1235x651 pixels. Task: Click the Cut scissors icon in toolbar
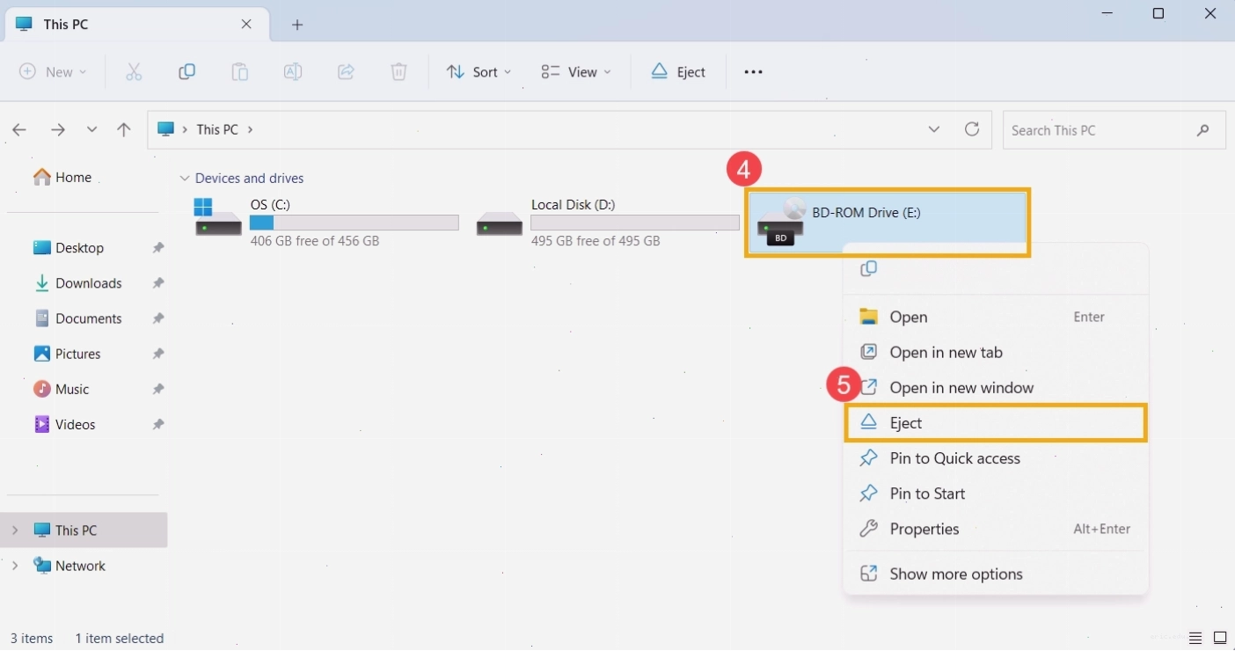134,72
